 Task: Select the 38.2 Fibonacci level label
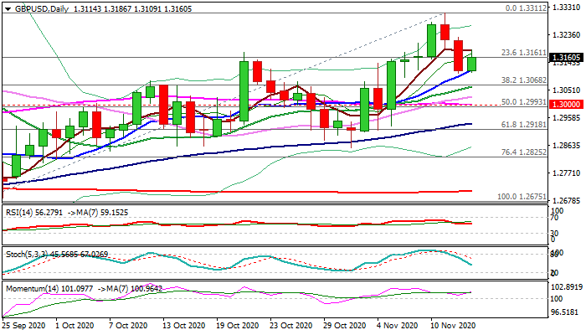click(523, 80)
